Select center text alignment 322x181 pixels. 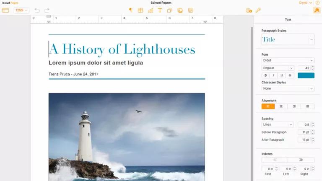pos(281,106)
